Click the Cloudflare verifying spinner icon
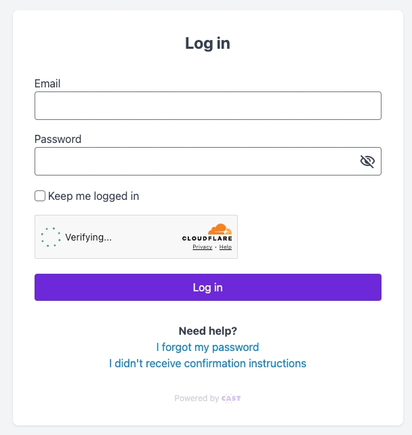The width and height of the screenshot is (412, 435). (x=51, y=237)
